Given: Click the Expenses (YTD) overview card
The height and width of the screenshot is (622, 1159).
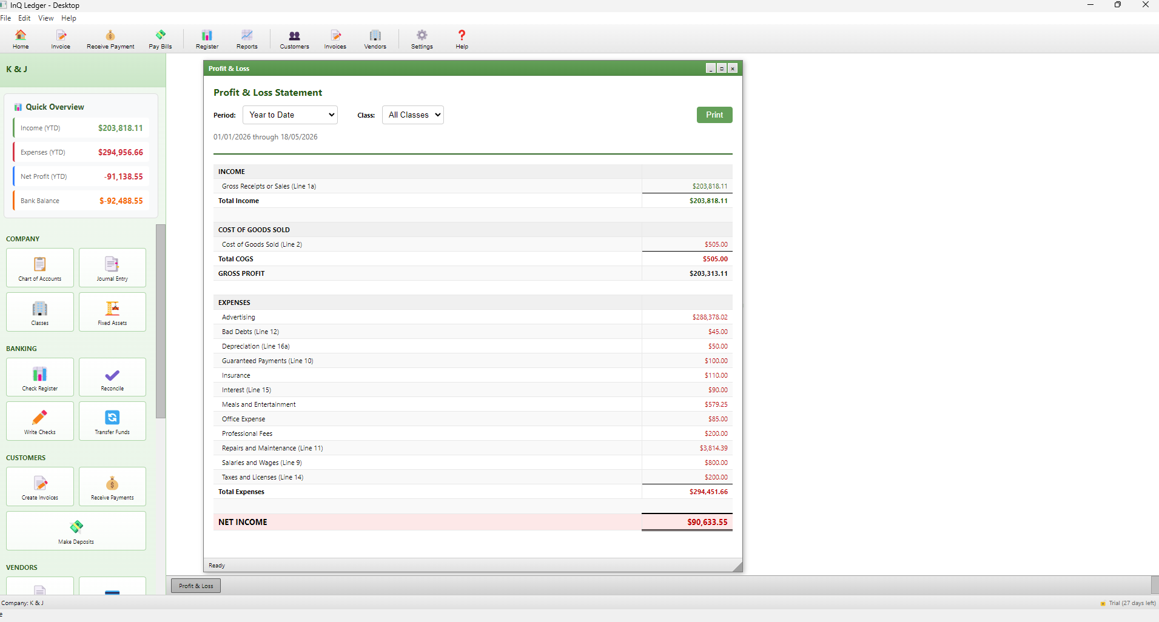Looking at the screenshot, I should tap(81, 152).
